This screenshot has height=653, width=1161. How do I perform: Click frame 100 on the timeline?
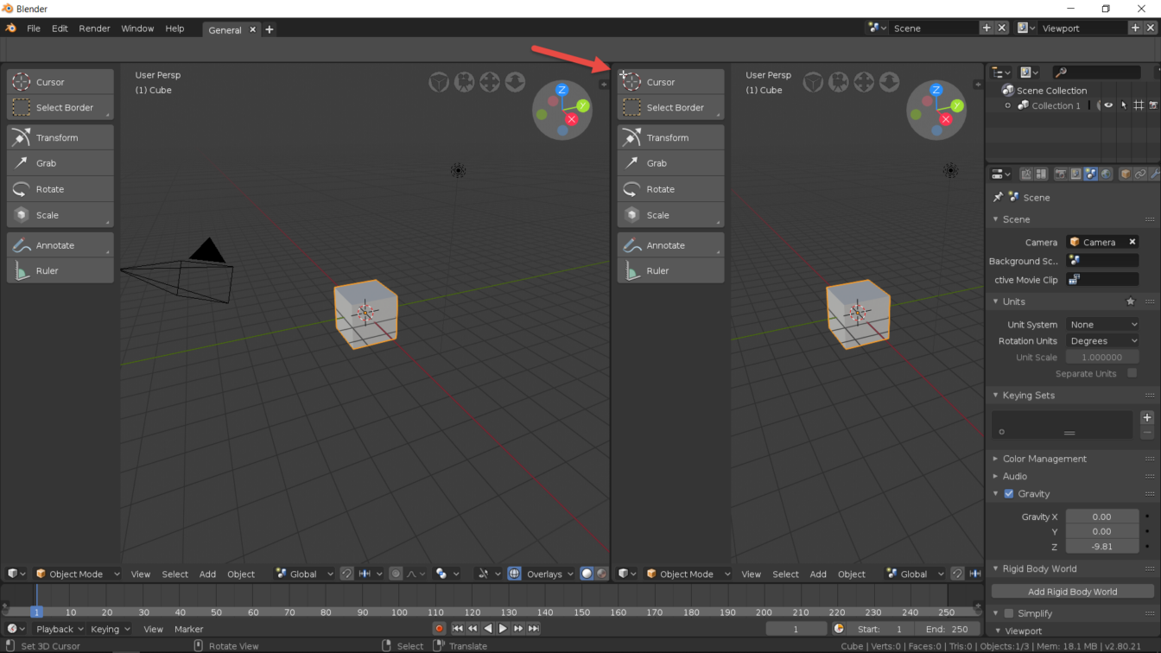pyautogui.click(x=399, y=612)
